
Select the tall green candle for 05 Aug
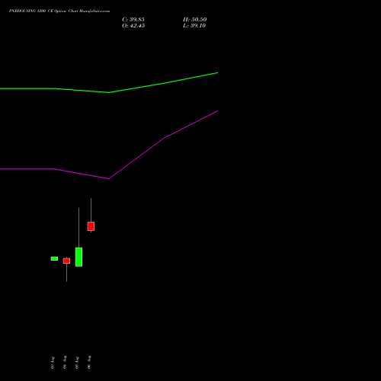pos(78,257)
